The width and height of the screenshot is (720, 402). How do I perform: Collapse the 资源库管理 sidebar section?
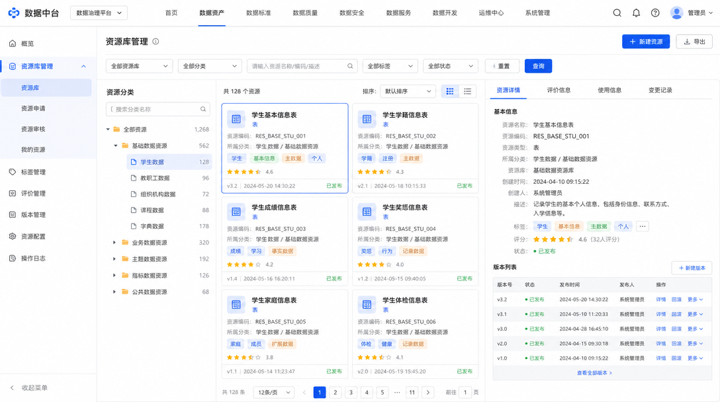(83, 67)
